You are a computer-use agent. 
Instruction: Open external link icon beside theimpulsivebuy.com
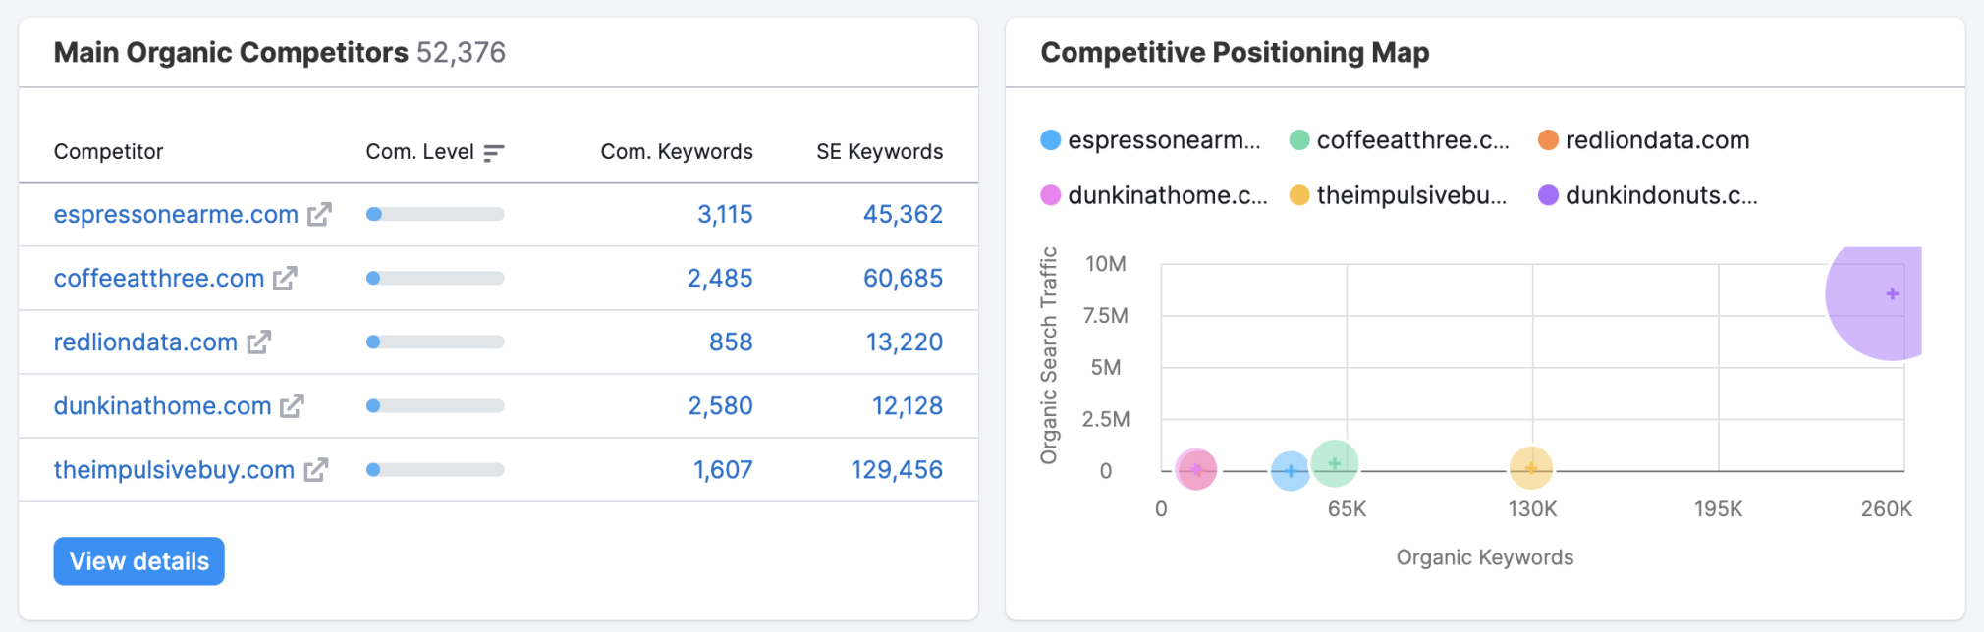315,470
